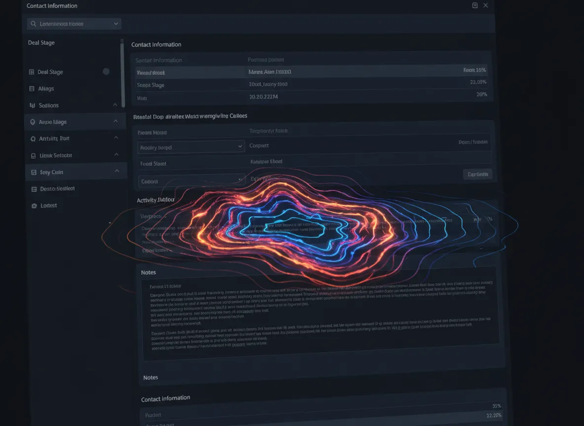
Task: Click the Antsiltt Burt icon
Action: 33,139
